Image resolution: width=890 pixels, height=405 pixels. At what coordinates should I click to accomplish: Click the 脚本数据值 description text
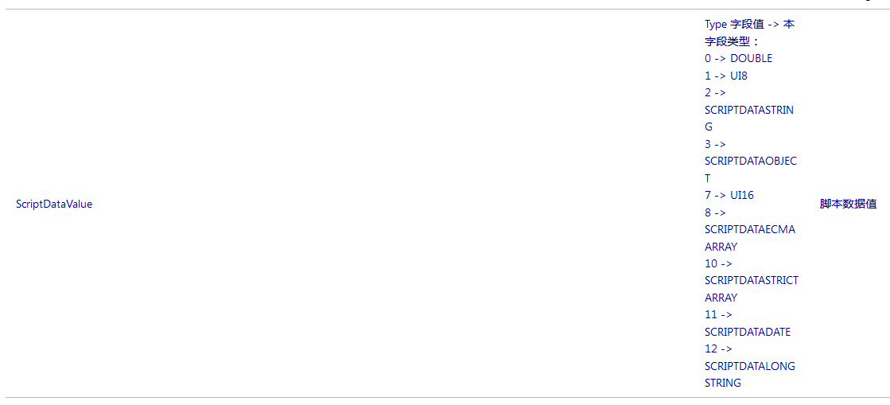(x=848, y=204)
